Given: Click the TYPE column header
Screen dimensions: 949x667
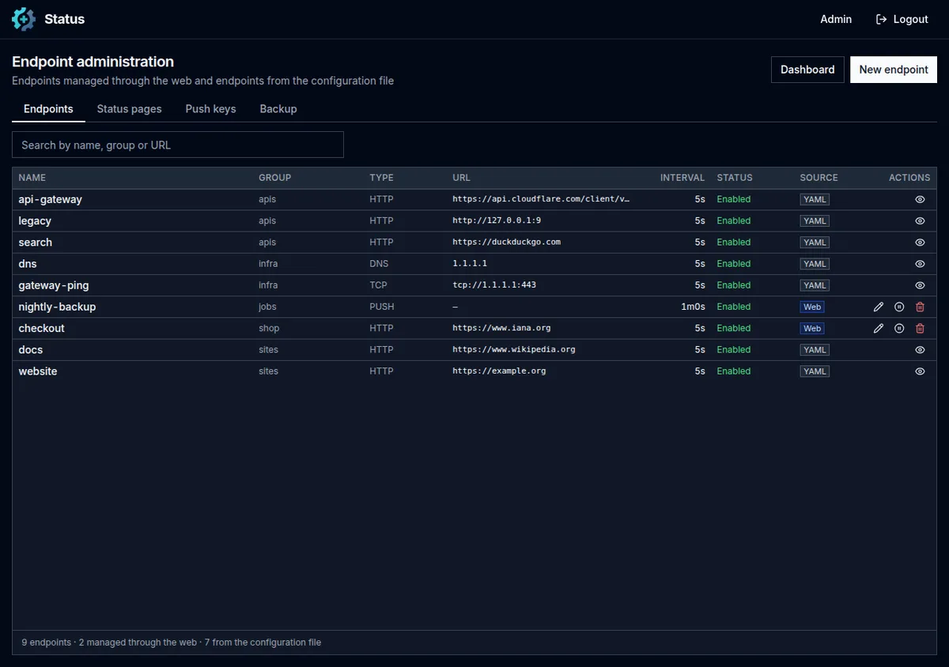Looking at the screenshot, I should point(381,178).
